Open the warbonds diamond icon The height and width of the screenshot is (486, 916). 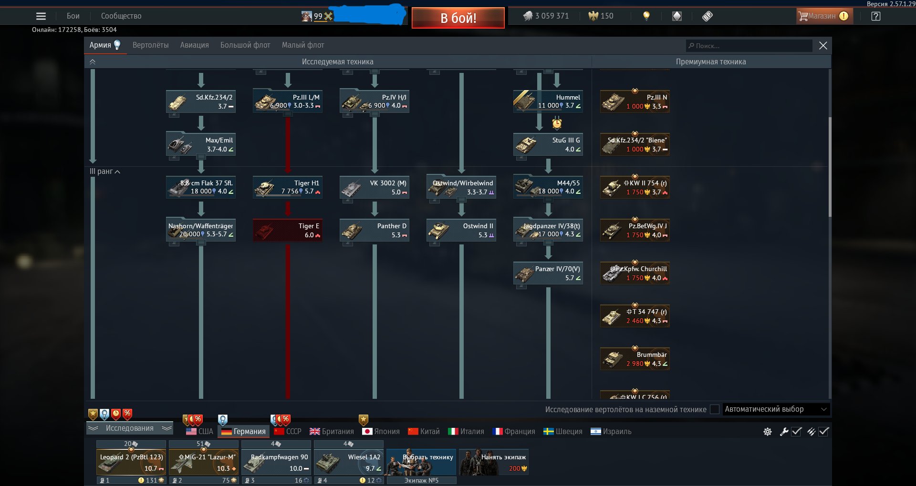[x=677, y=16]
